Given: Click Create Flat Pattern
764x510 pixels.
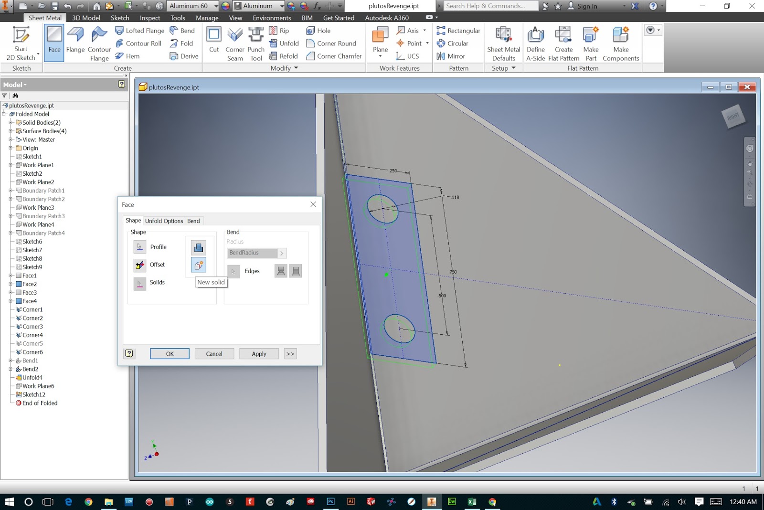Looking at the screenshot, I should [563, 43].
